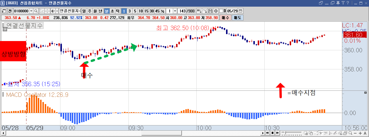The width and height of the screenshot is (369, 137).
Task: Select the 틱 (tick) period toggle
Action: click(x=118, y=11)
